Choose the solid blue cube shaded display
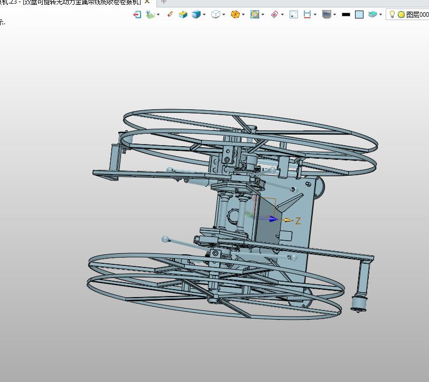The image size is (429, 382). point(196,14)
